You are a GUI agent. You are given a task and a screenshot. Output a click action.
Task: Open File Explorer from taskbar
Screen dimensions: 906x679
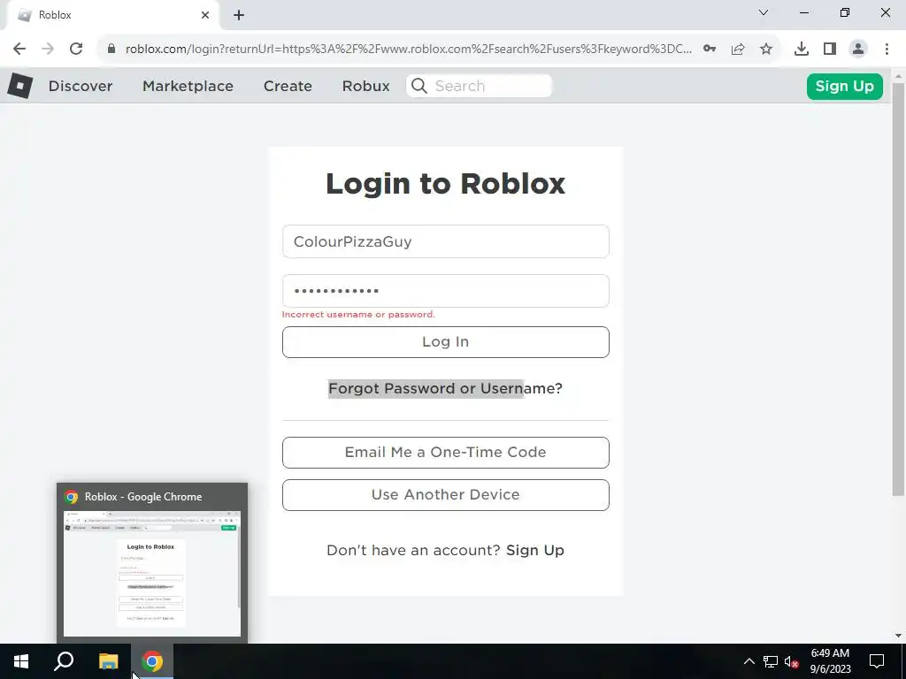tap(108, 661)
